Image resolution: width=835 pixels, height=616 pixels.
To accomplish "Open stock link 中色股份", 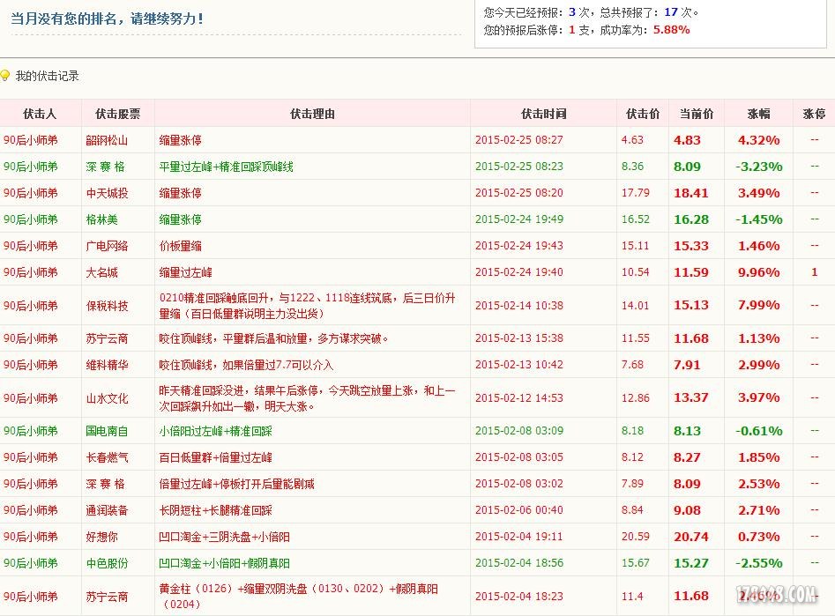I will click(107, 563).
